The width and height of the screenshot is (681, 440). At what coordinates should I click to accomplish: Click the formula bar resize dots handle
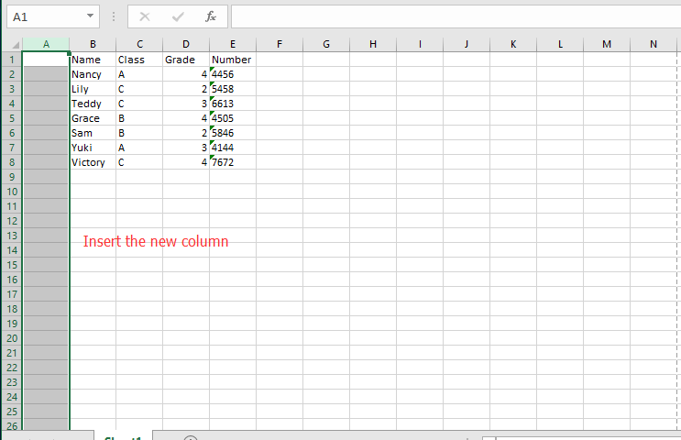(x=113, y=16)
